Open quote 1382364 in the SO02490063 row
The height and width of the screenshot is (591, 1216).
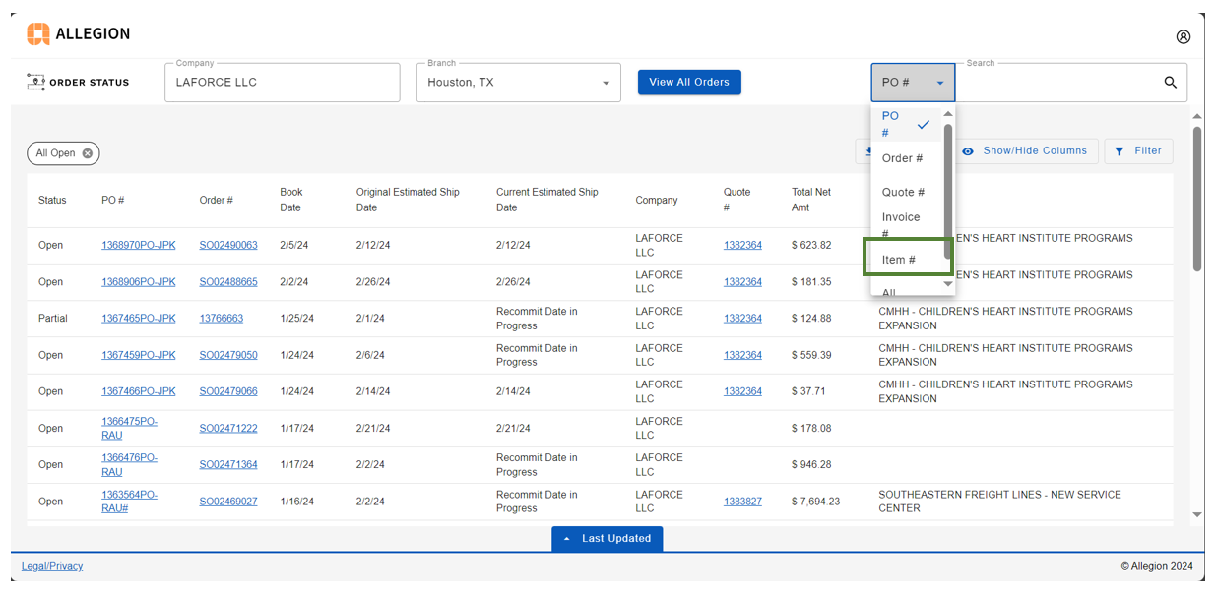click(742, 246)
